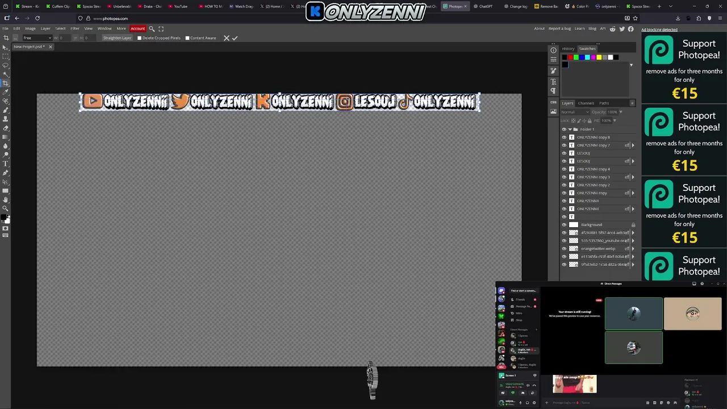Viewport: 727px width, 409px height.
Task: Expand effects of ONLYZENNI copy 3 layer
Action: (633, 177)
